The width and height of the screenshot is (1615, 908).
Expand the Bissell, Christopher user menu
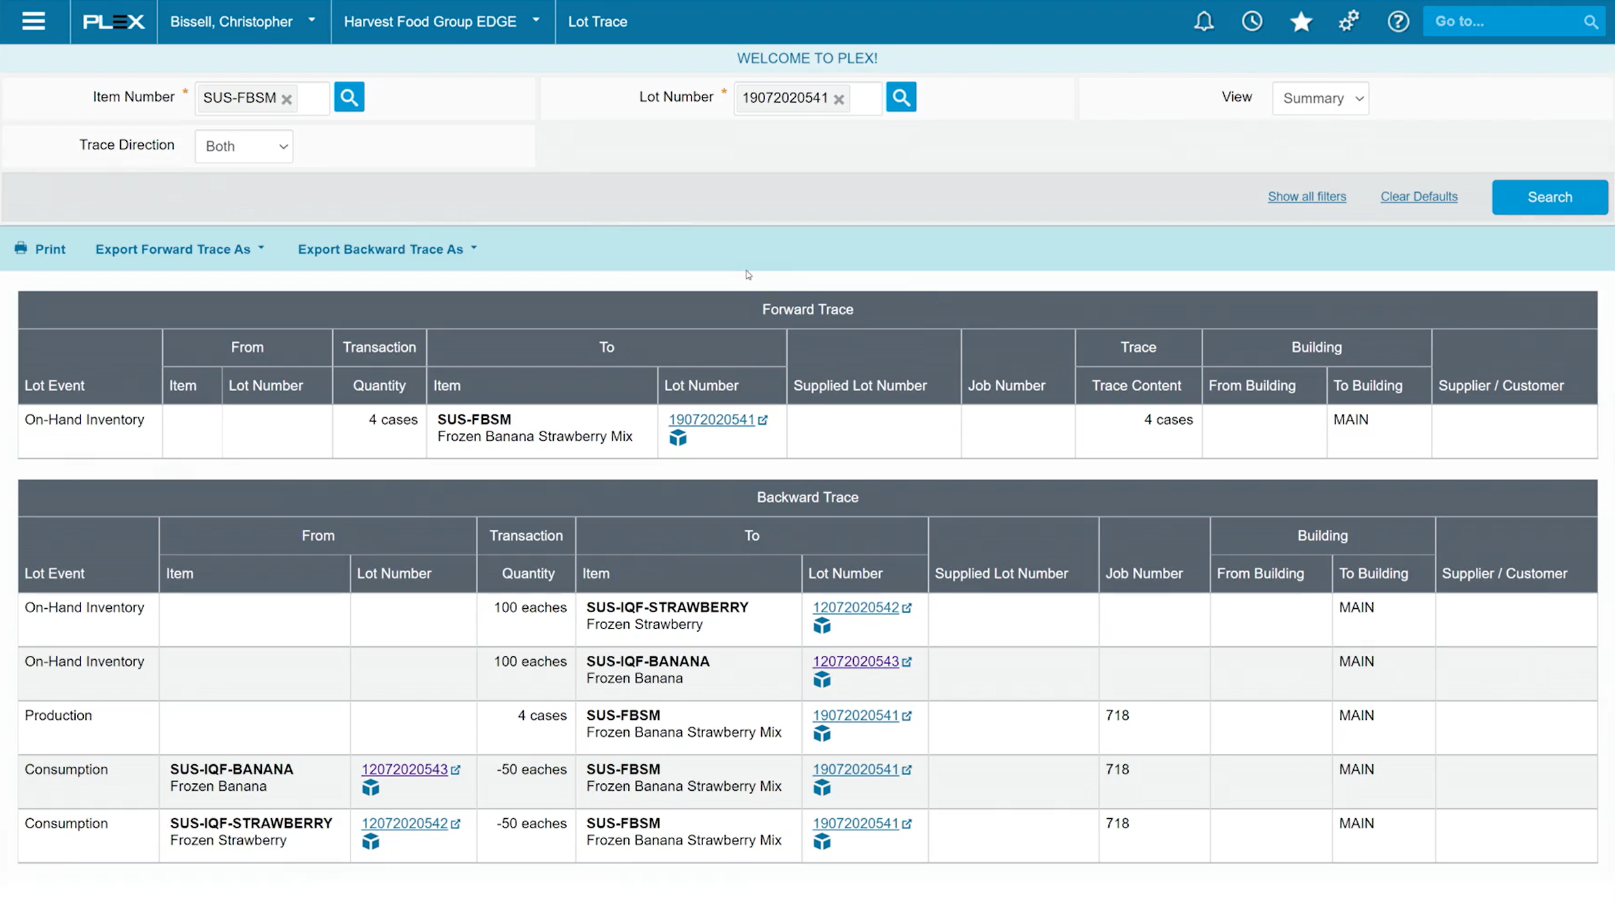coord(243,21)
